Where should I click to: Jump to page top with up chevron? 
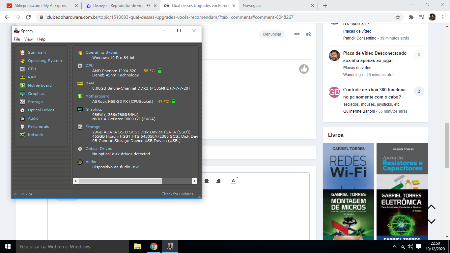432,207
